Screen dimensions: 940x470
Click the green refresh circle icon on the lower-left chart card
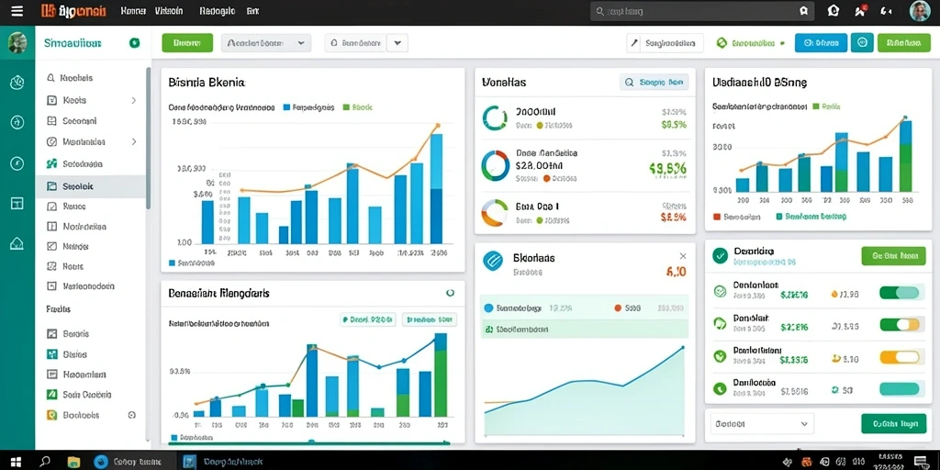450,293
